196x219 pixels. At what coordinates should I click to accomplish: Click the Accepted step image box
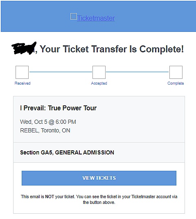point(99,72)
